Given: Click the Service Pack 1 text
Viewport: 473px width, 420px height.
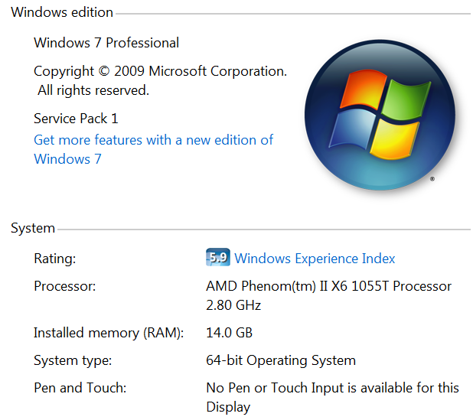Looking at the screenshot, I should pos(76,118).
